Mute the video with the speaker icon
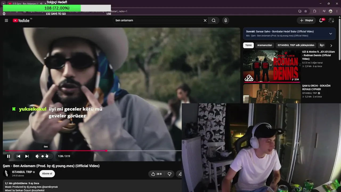This screenshot has height=192, width=341. [x=37, y=156]
